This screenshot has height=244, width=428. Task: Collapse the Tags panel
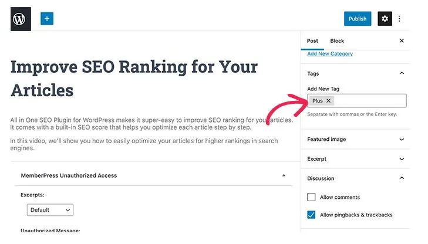[x=402, y=73]
